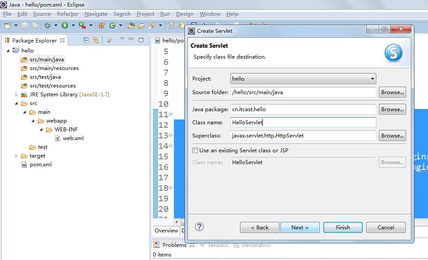Click the Java package input field
Screen dimensions: 428x260
point(303,109)
